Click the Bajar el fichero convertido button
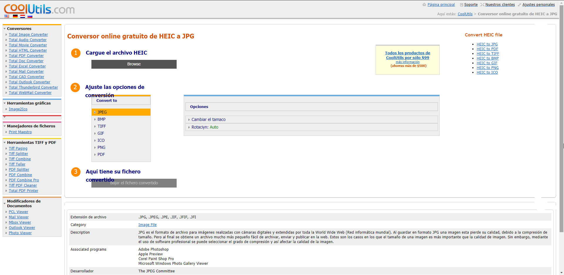 134,183
